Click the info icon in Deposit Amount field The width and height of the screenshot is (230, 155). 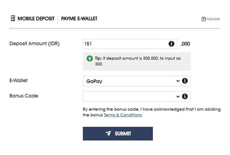tap(171, 44)
